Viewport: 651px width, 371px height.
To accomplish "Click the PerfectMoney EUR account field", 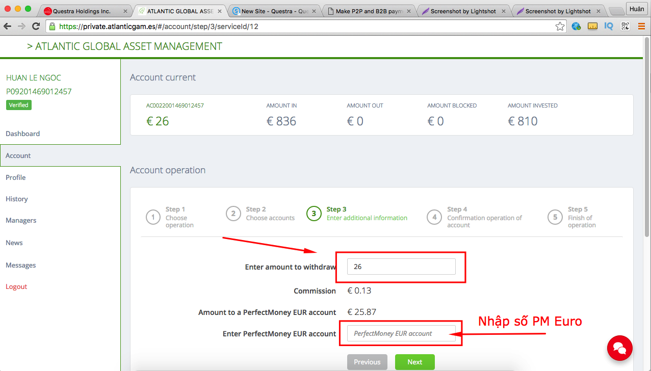I will point(401,333).
